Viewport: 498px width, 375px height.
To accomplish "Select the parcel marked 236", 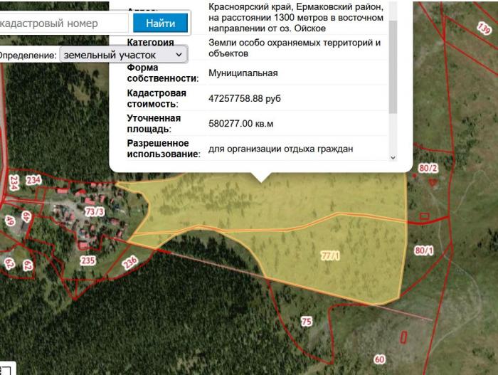I will [129, 262].
